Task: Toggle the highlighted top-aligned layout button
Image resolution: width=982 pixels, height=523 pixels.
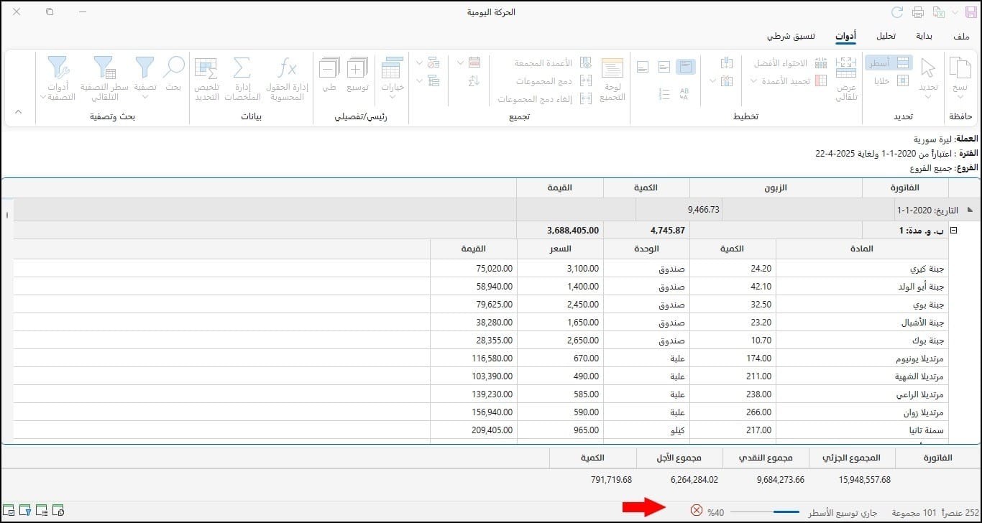Action: pyautogui.click(x=687, y=67)
